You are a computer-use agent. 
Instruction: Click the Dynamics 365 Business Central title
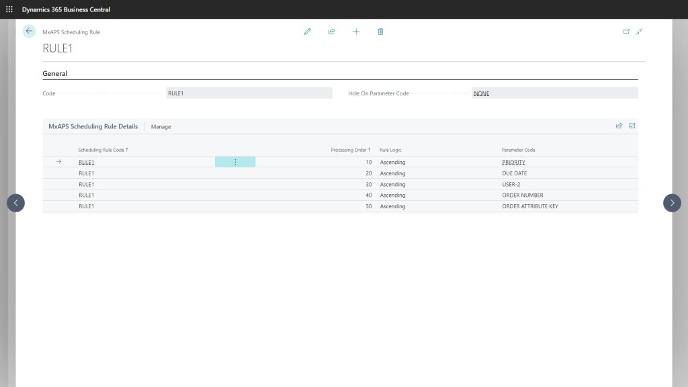pos(65,9)
